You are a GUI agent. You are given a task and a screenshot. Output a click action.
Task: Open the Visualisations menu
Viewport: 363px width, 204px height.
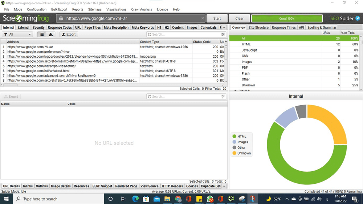click(x=117, y=9)
